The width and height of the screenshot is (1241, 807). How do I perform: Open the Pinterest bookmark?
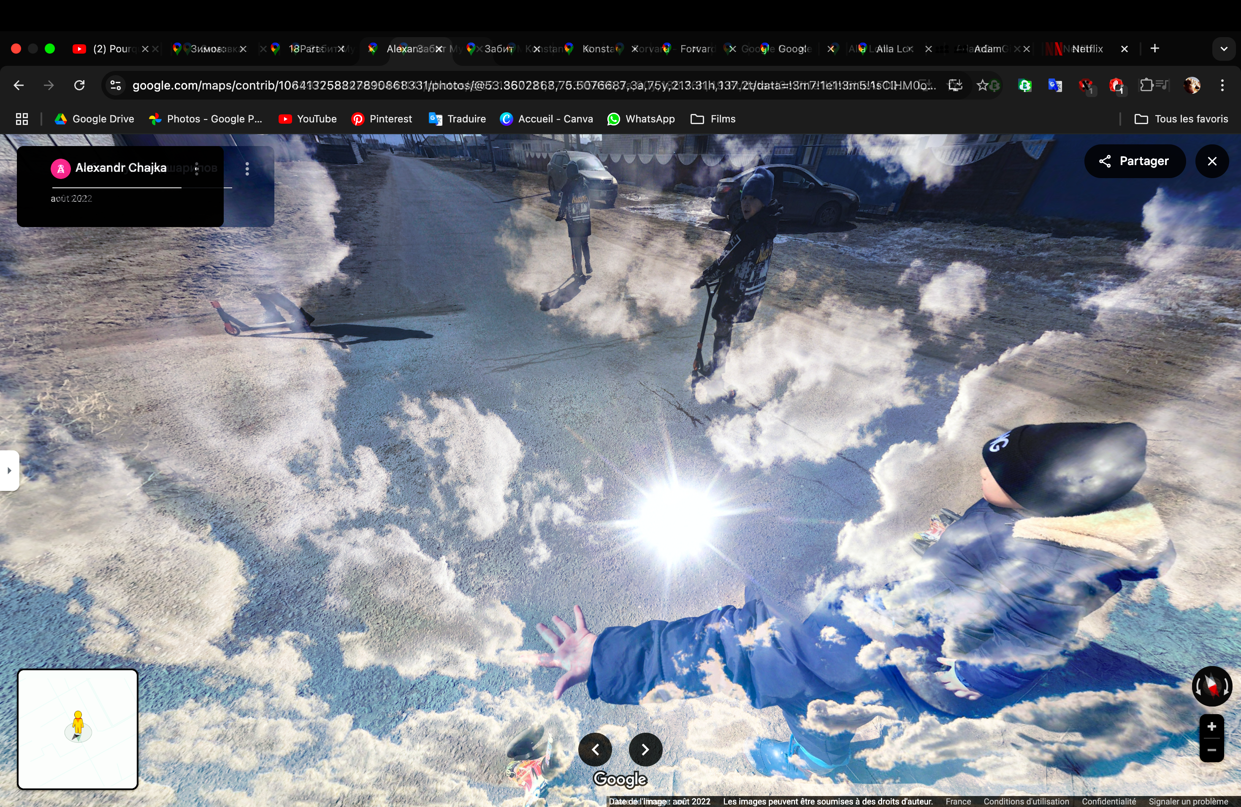coord(382,119)
